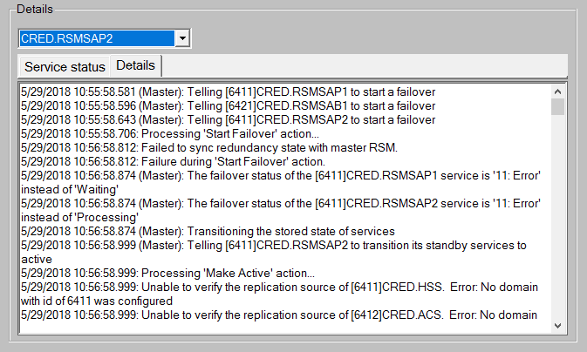
Task: Click log text 'instead of 'Processing''
Action: (79, 217)
